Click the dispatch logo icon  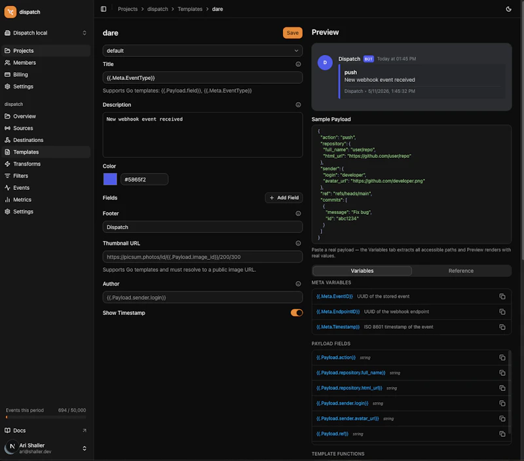click(10, 12)
